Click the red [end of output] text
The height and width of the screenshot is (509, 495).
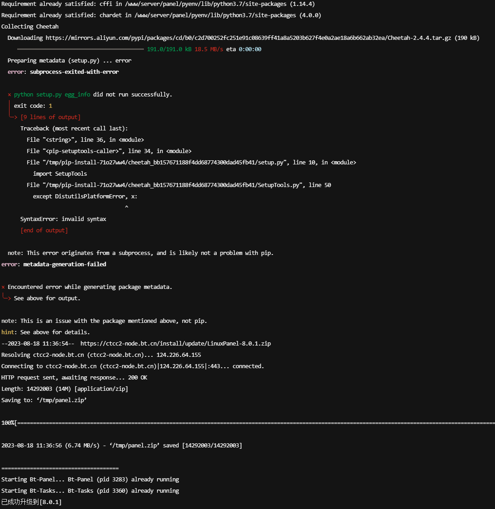pos(44,230)
